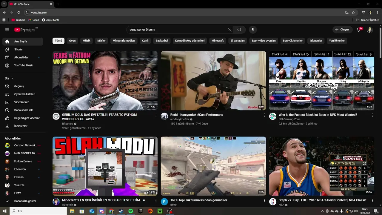Open options menu for Minecraft modları video
Viewport: 382px width, 215px height.
tap(156, 200)
